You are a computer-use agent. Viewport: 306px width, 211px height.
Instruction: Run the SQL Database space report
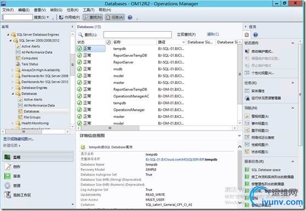click(x=263, y=170)
